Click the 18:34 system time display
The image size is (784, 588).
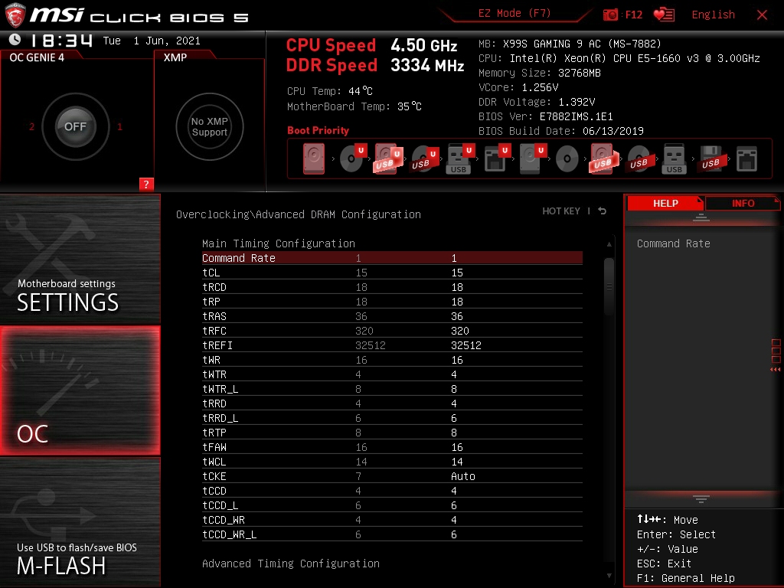(61, 40)
